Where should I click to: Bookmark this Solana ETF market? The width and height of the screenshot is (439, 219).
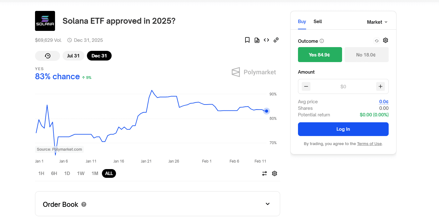pos(247,40)
